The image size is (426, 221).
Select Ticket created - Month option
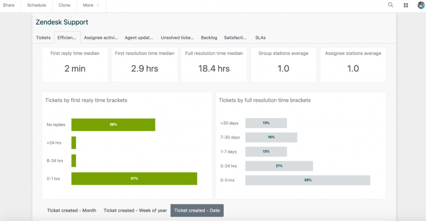point(72,210)
